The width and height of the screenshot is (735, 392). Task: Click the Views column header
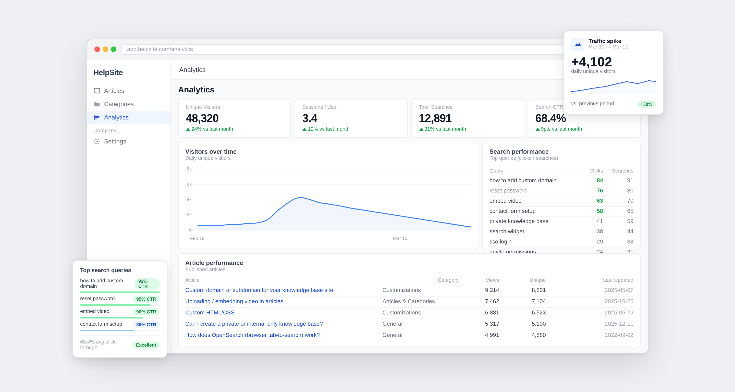(x=492, y=280)
